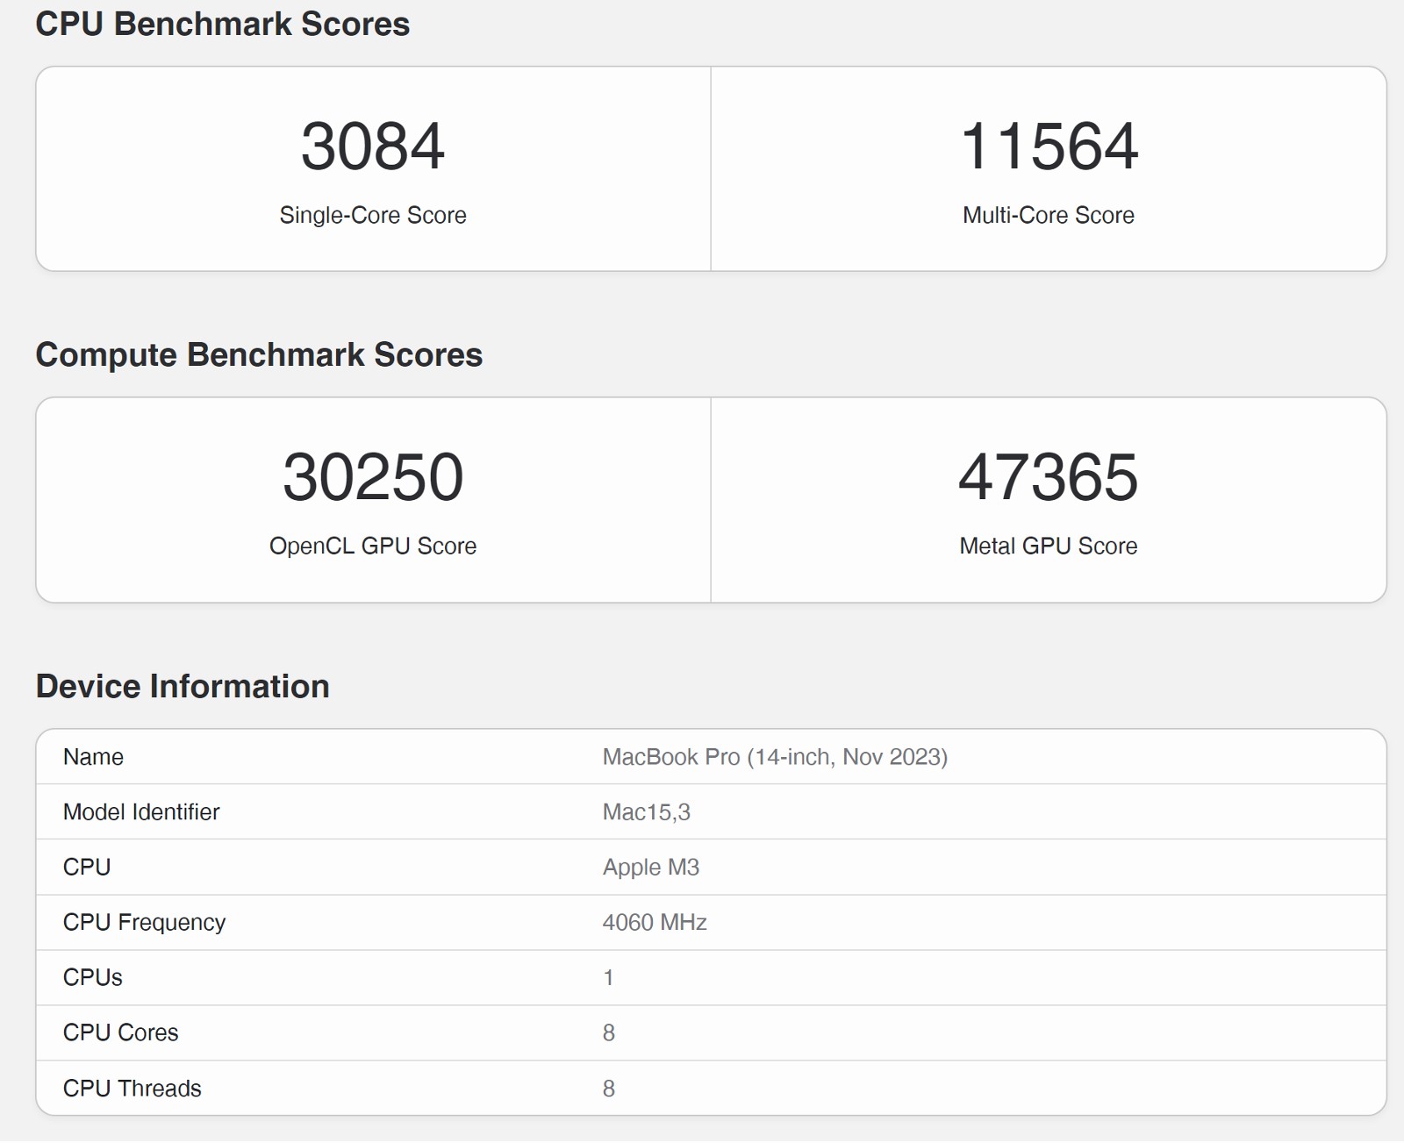Screen dimensions: 1404x1143
Task: Select the Mac15,3 identifier value
Action: [x=647, y=812]
